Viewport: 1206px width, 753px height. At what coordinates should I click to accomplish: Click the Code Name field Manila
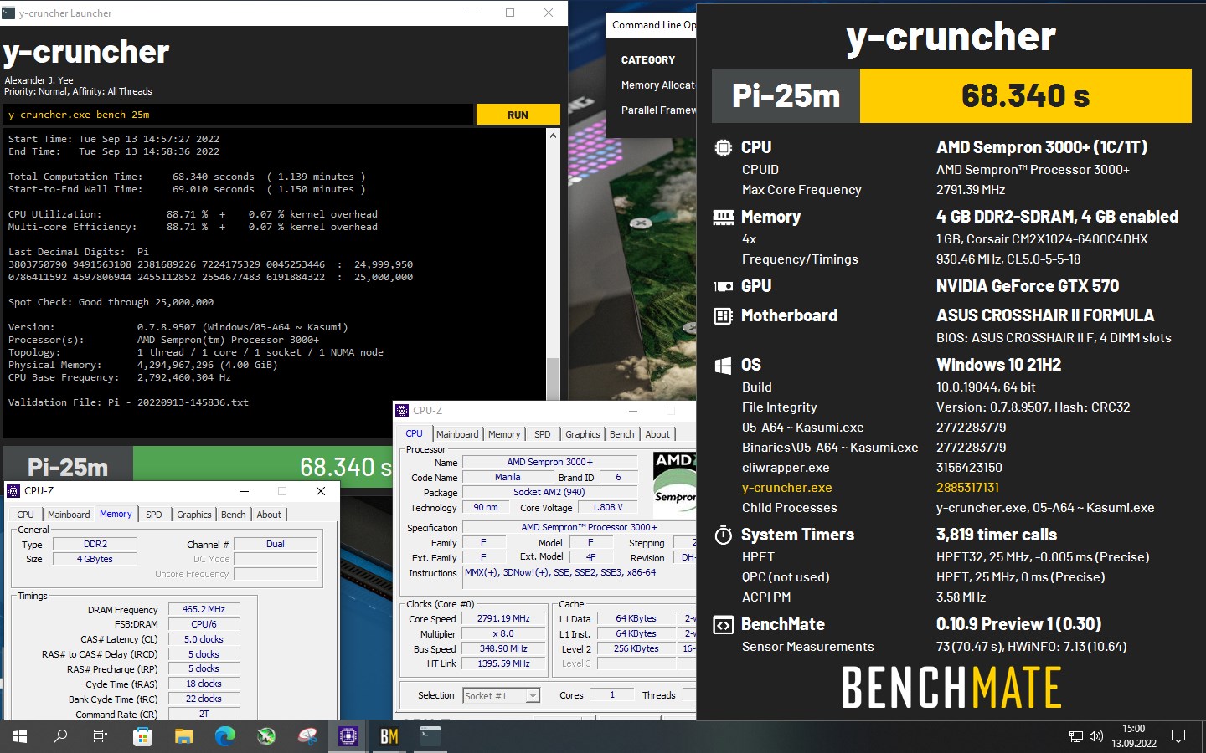click(x=508, y=478)
